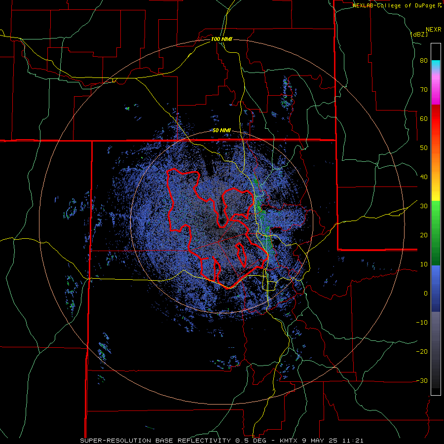Click the 0 value on the dBZ scale
The image size is (444, 444).
point(426,293)
